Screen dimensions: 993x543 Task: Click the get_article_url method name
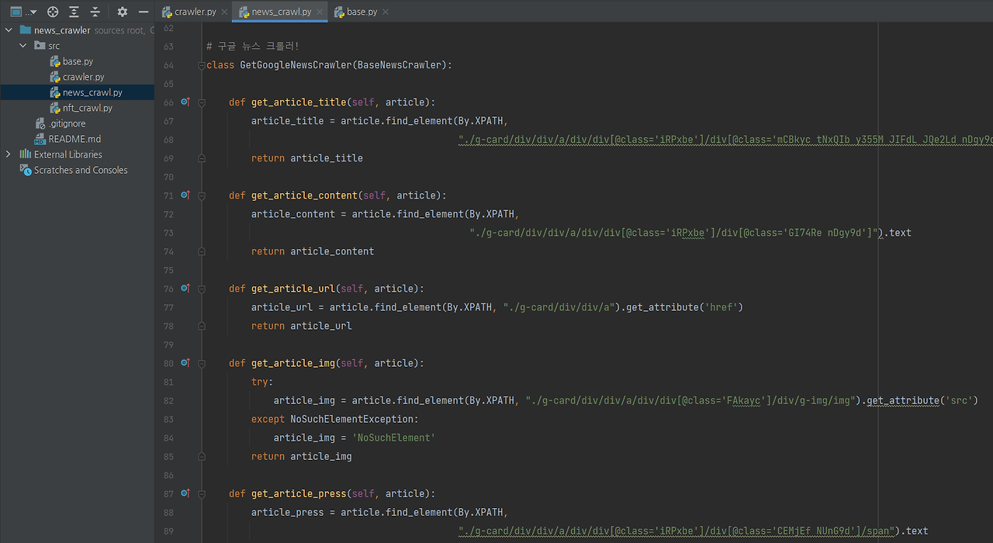pyautogui.click(x=293, y=289)
